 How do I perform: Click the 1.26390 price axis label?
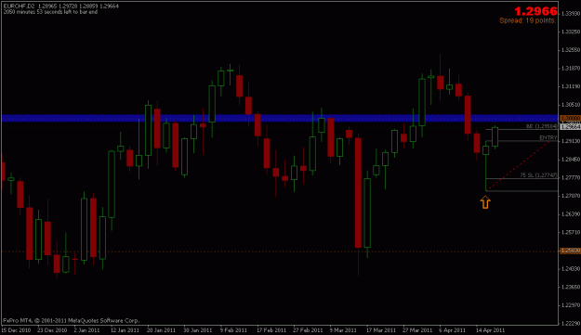(571, 213)
